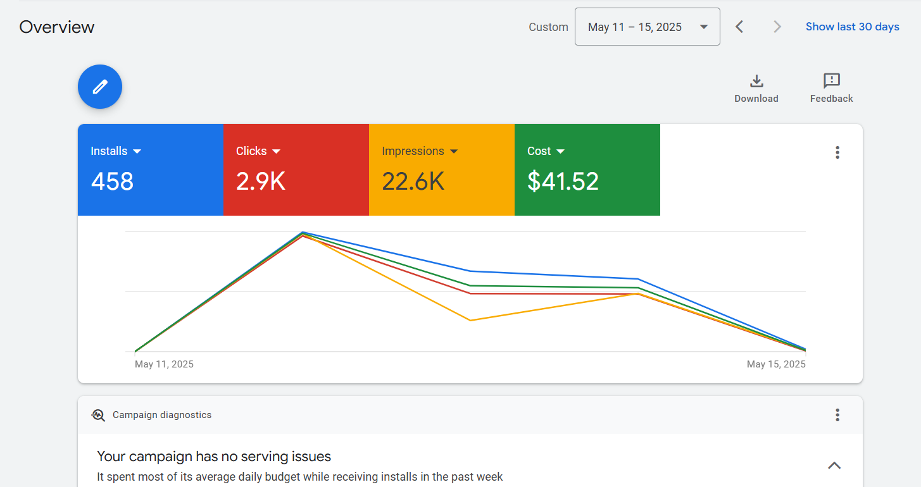Click the Campaign diagnostics magnifier icon
The width and height of the screenshot is (921, 487).
(98, 415)
